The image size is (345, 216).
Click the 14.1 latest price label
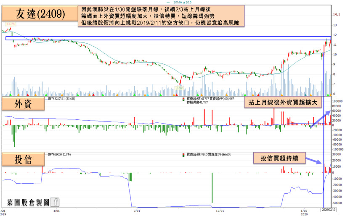[337, 15]
